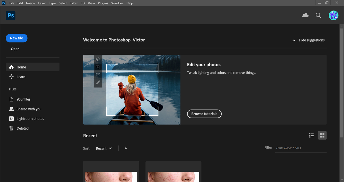The width and height of the screenshot is (344, 182).
Task: Open the second recent file thumbnail
Action: (x=173, y=172)
